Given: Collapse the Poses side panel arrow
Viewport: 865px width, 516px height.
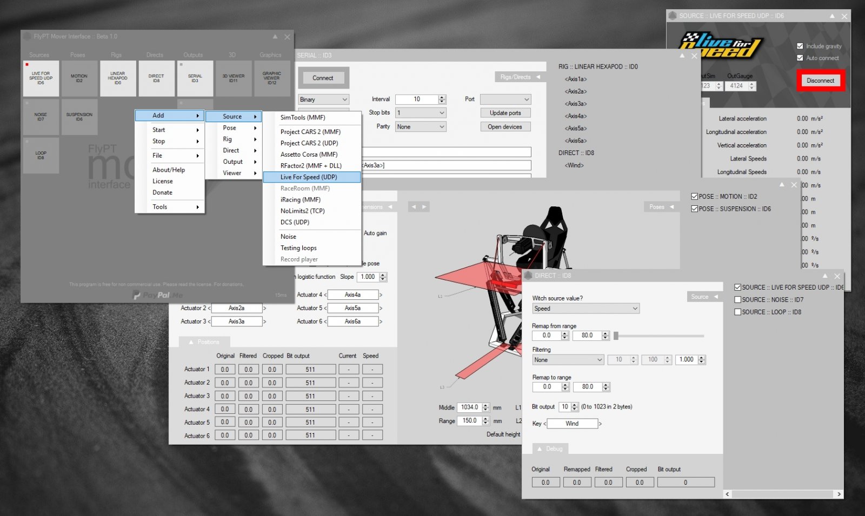Looking at the screenshot, I should point(671,207).
